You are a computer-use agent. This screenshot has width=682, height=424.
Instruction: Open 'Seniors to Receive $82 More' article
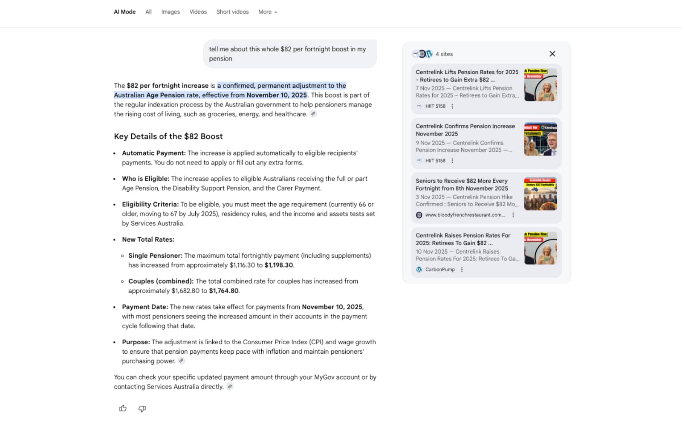pyautogui.click(x=462, y=185)
